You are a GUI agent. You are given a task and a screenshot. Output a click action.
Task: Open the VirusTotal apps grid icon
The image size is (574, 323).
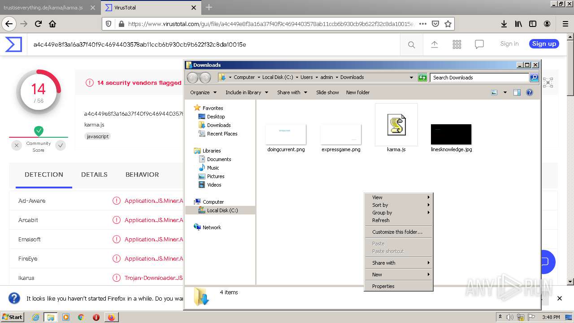[x=457, y=44]
